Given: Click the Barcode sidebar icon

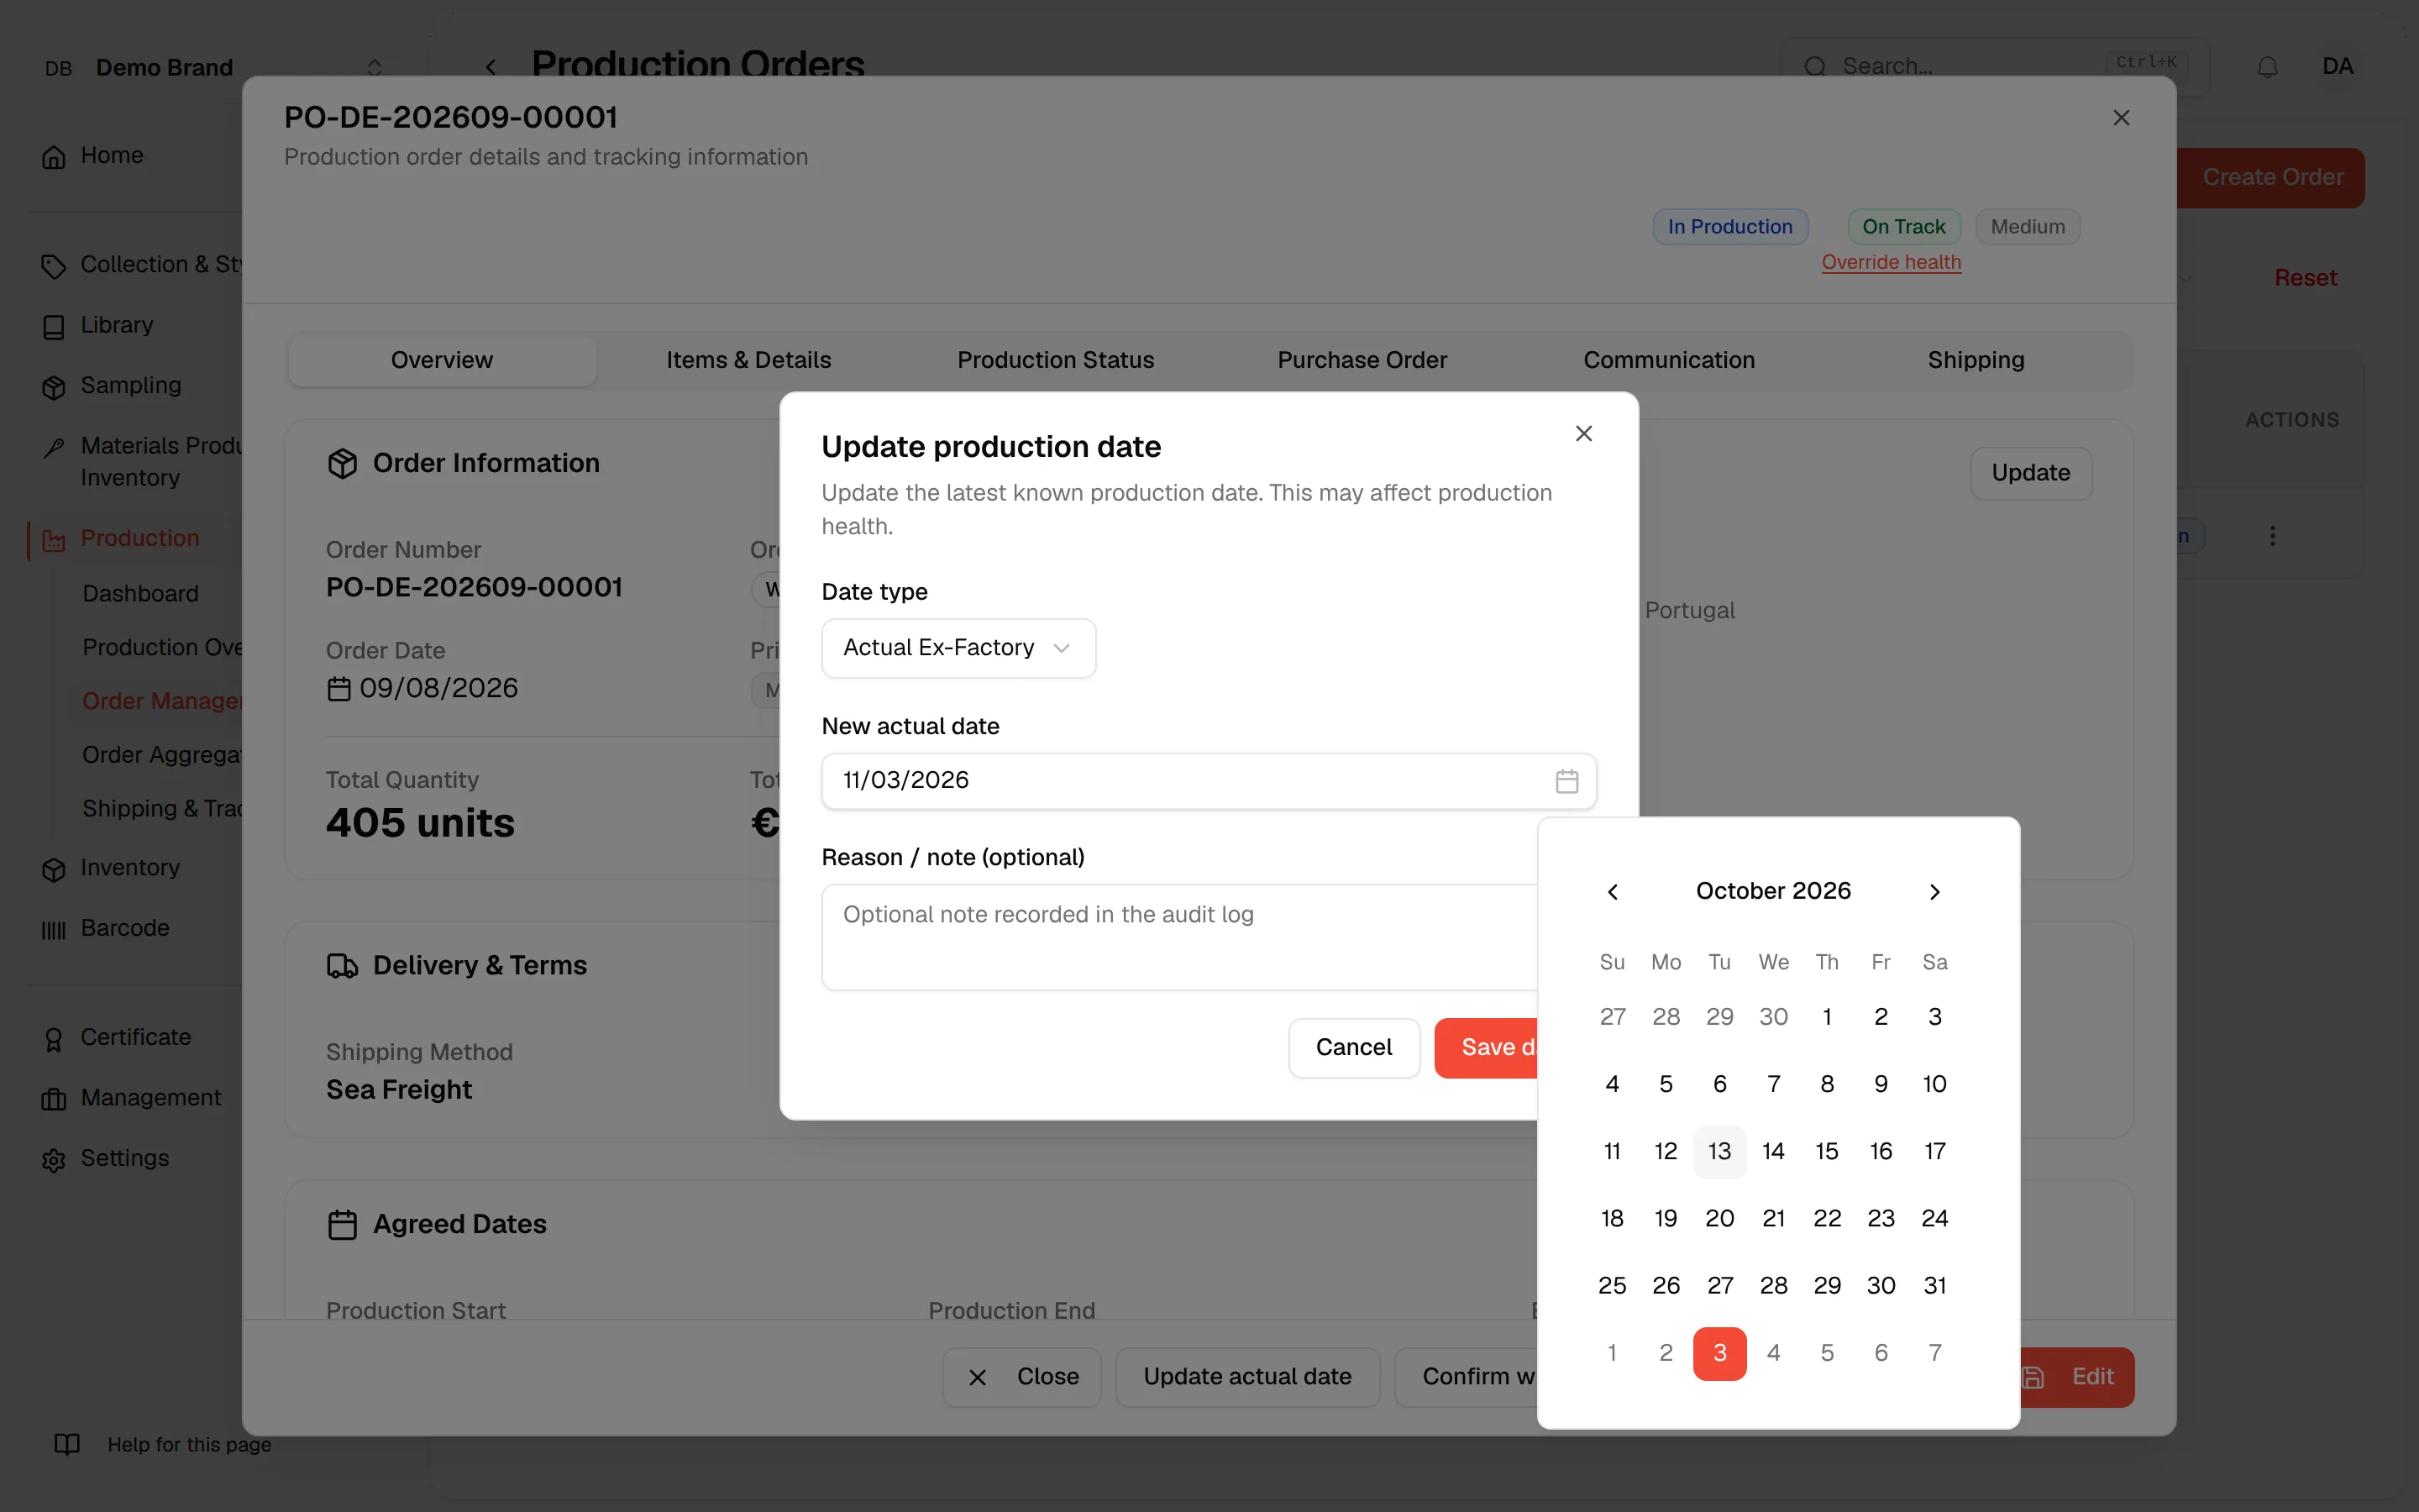Looking at the screenshot, I should click(54, 930).
